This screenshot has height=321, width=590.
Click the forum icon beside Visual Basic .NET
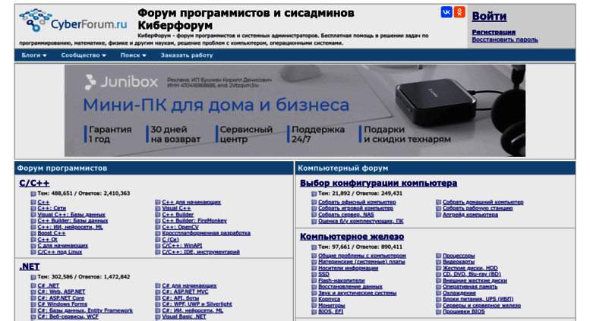(158, 317)
